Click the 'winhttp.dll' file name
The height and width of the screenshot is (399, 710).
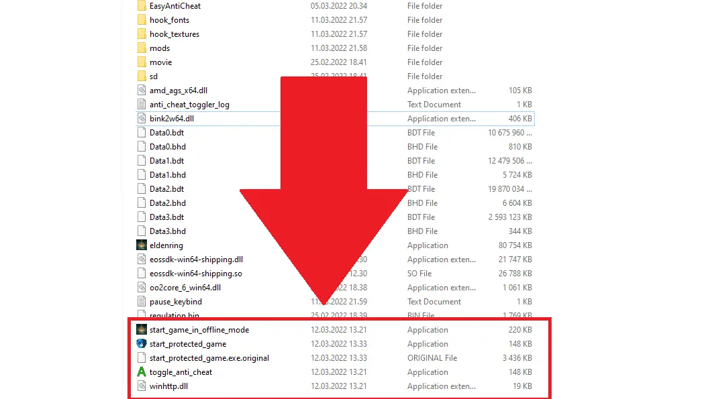[168, 386]
